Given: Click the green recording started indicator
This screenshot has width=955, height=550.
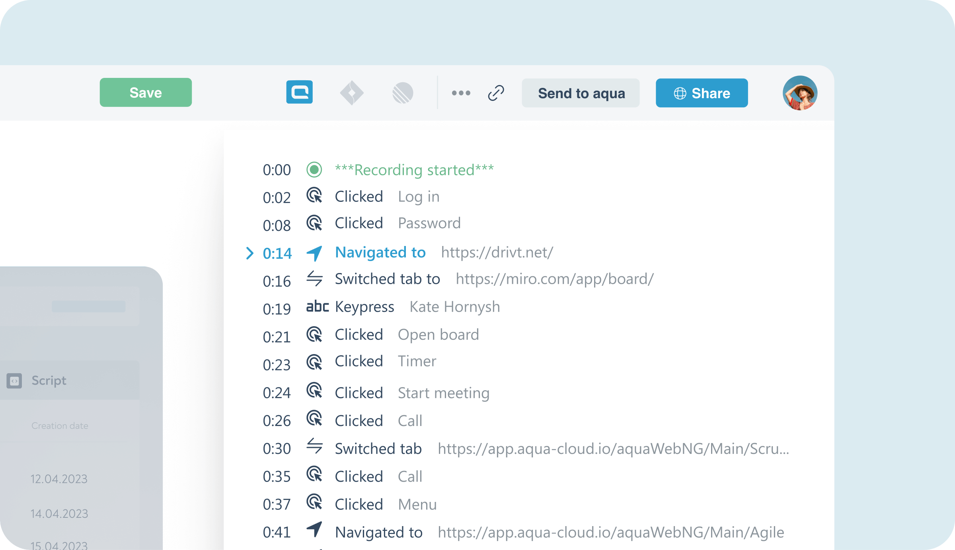Looking at the screenshot, I should (314, 170).
